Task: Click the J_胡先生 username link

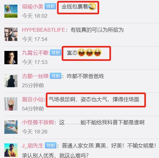Action: tap(33, 146)
